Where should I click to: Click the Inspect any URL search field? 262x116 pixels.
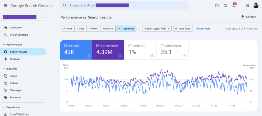click(124, 5)
